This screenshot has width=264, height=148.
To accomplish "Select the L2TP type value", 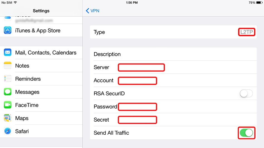I will 246,32.
